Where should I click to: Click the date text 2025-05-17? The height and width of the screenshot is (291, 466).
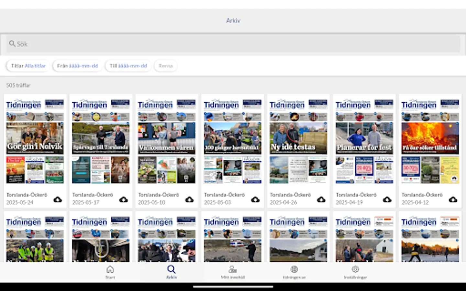pyautogui.click(x=86, y=202)
